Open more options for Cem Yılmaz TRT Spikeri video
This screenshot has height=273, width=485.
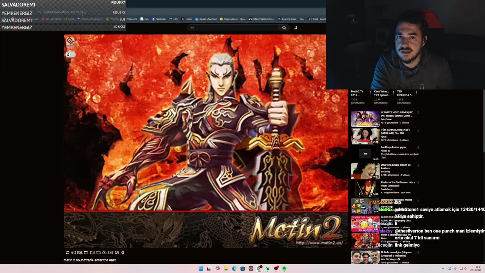coord(393,93)
